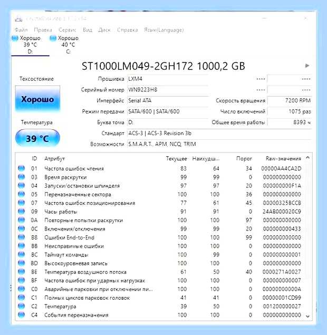Click raw value 24AB000020C9
The image size is (327, 335).
282,212
